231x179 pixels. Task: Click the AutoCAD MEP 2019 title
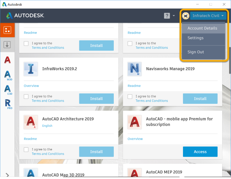[x=164, y=172]
